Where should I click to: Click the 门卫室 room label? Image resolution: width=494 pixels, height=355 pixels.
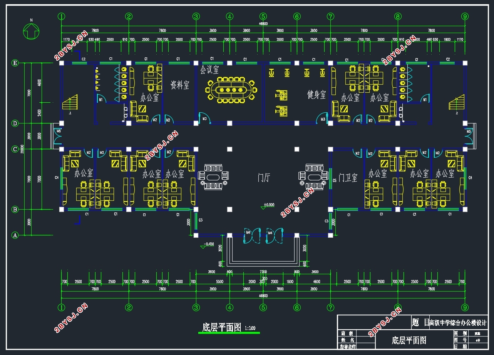pos(348,177)
